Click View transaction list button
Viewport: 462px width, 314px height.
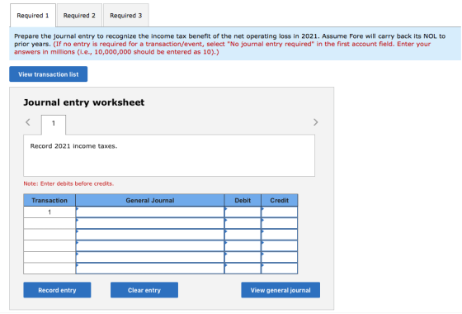49,74
